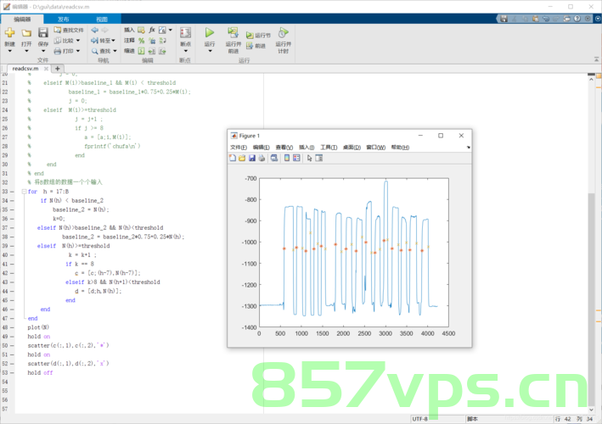602x424 pixels.
Task: Click the uncomment icon in the 注释 row
Action: pyautogui.click(x=152, y=40)
